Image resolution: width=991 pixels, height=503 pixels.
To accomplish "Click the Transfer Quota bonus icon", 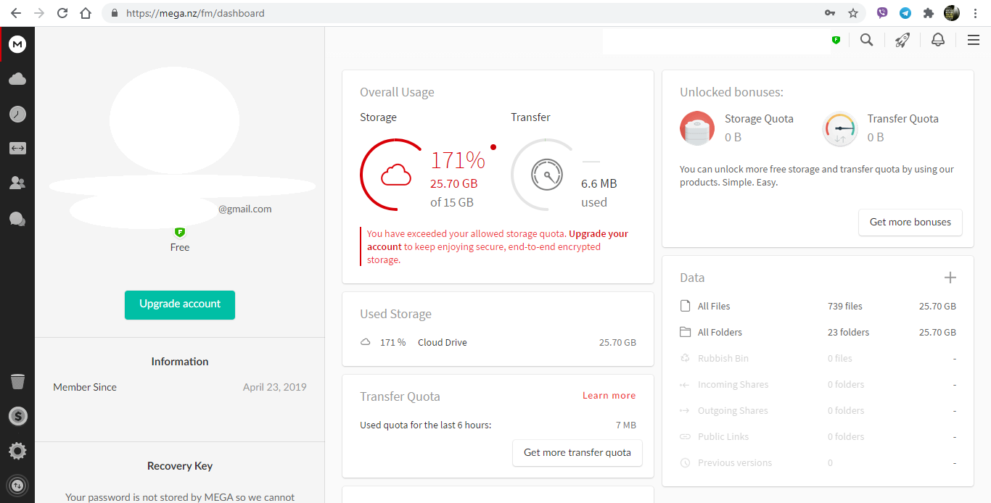I will tap(840, 129).
